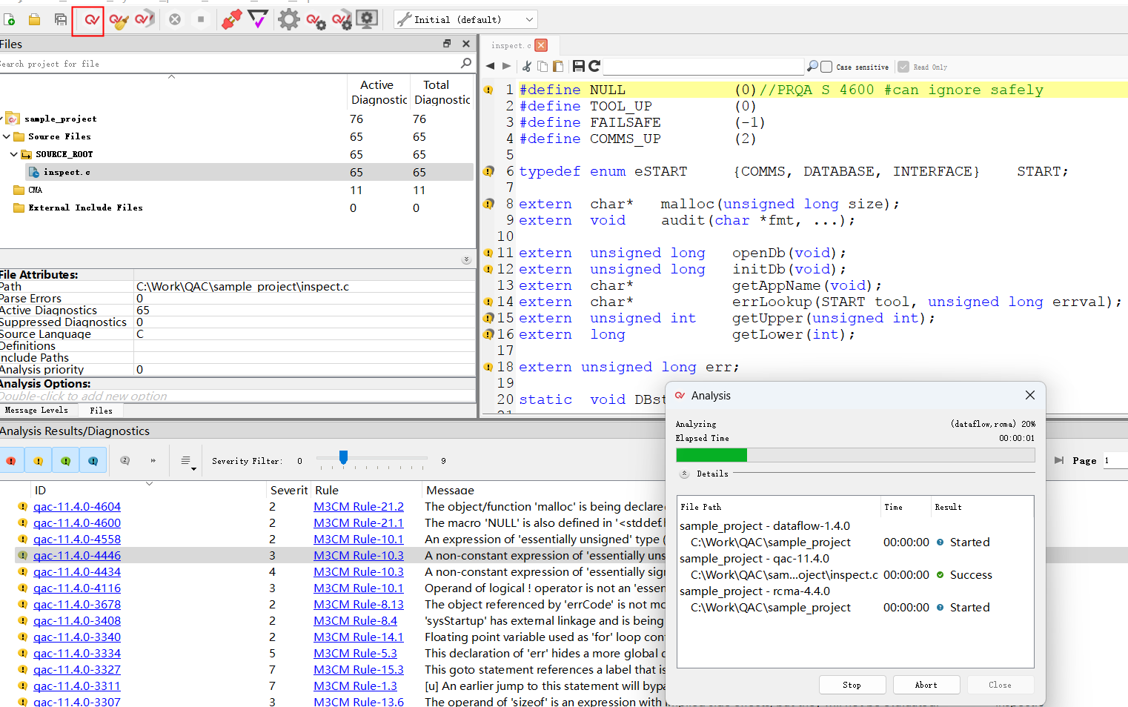Collapse the SOURCE_ROOT tree folder

pos(14,154)
